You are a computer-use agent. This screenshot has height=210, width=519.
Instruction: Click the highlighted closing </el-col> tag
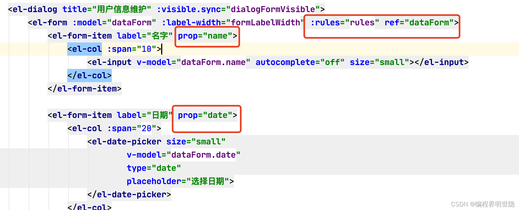coord(90,76)
